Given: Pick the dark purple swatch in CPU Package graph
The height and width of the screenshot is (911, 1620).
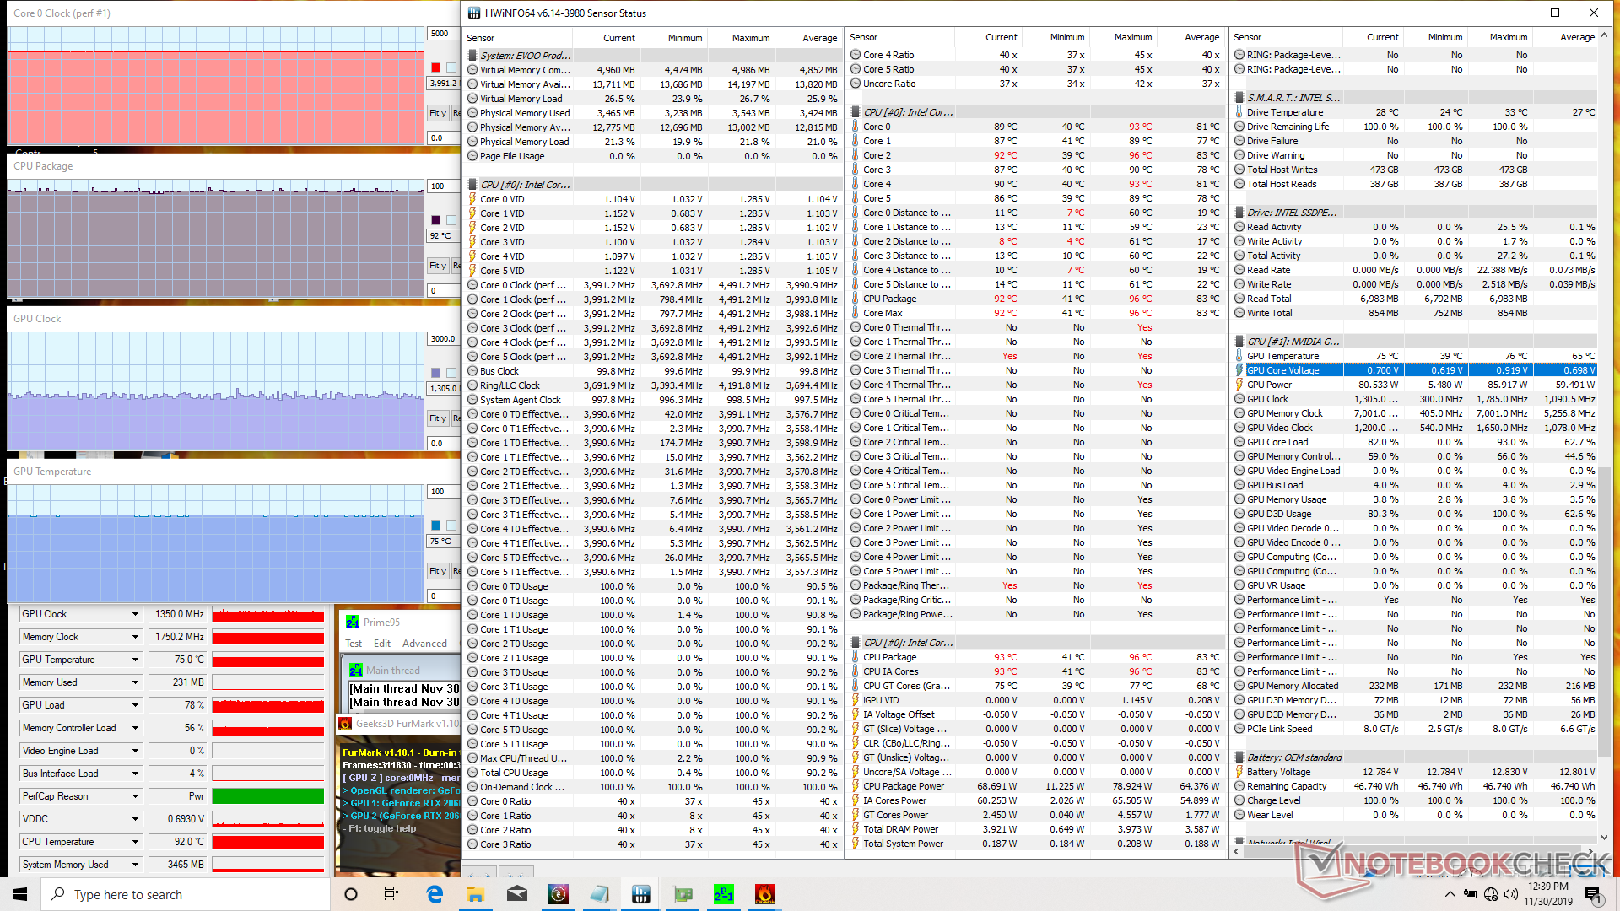Looking at the screenshot, I should (435, 220).
